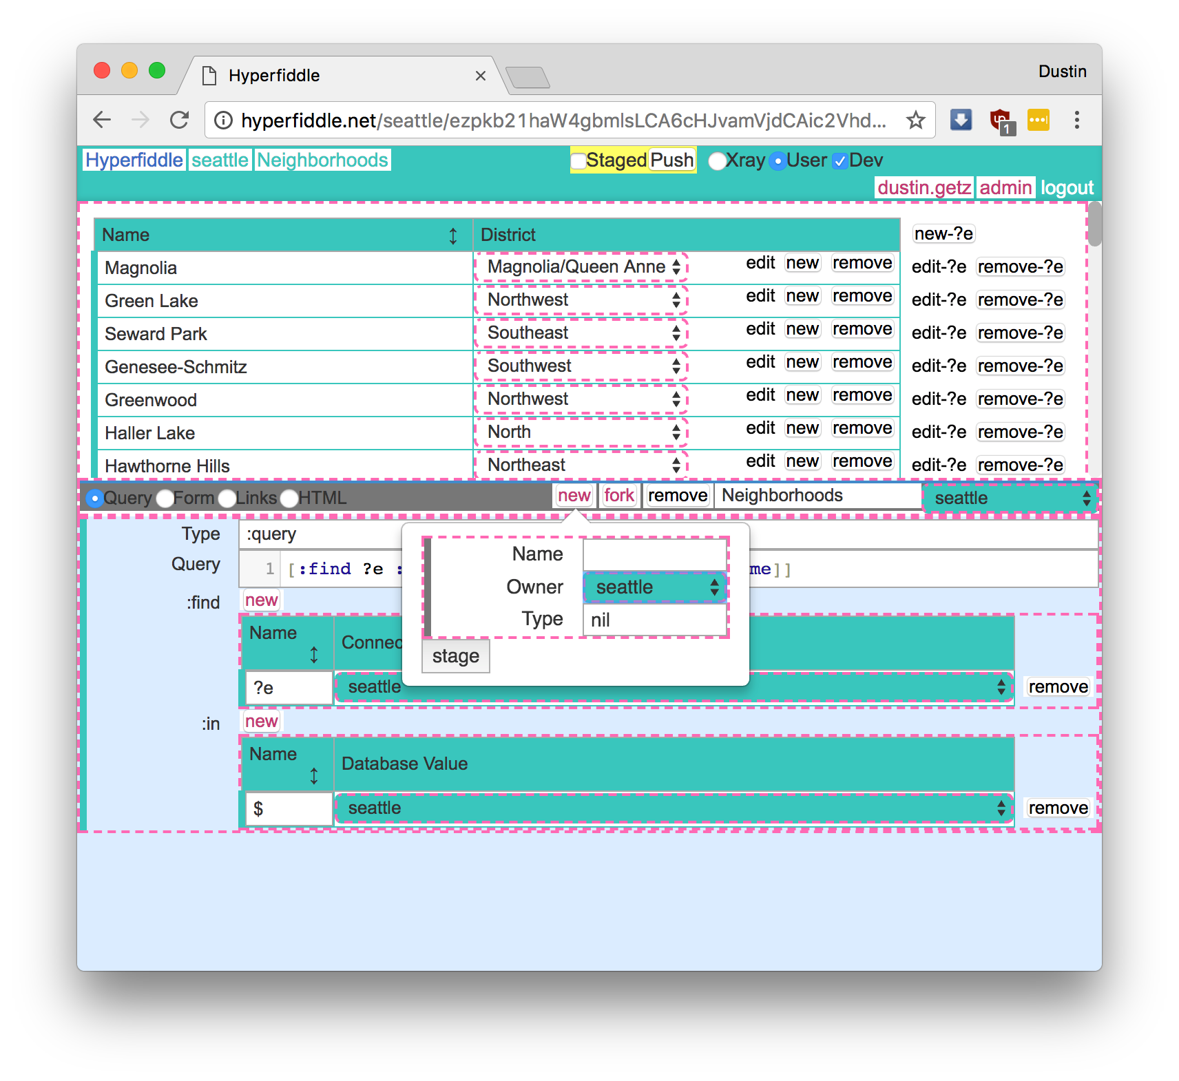Open a new browser tab
Screen dimensions: 1179x1081
tap(528, 77)
